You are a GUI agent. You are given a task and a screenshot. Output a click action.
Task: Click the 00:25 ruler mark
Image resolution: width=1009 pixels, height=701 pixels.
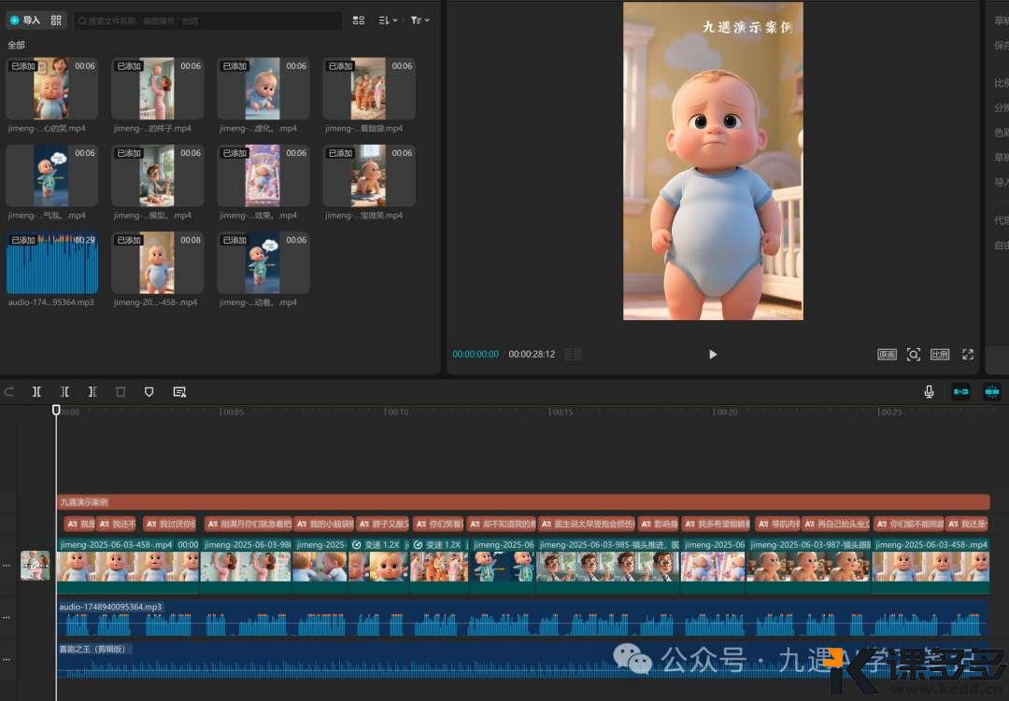[890, 413]
